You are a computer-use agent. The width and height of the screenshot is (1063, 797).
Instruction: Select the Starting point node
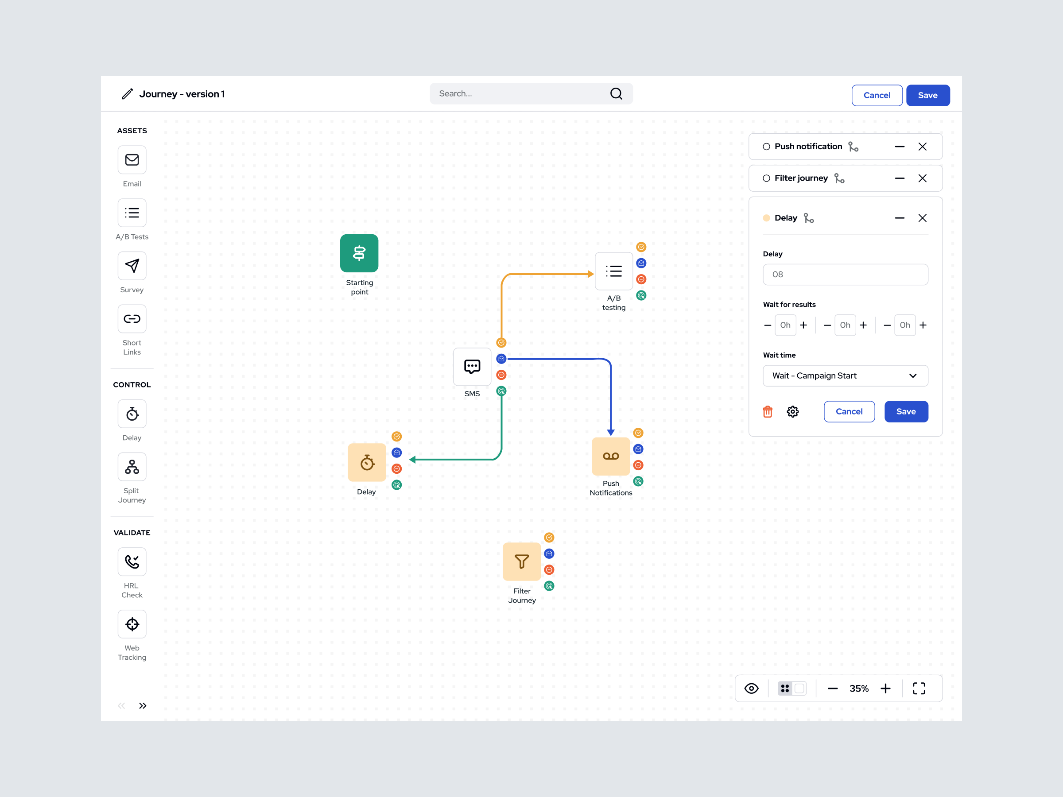pos(359,253)
